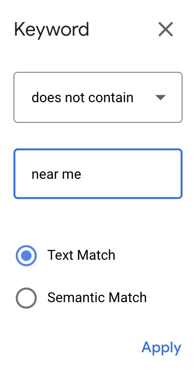Click the gray unfilled radio circle
This screenshot has height=372, width=196.
tap(26, 298)
